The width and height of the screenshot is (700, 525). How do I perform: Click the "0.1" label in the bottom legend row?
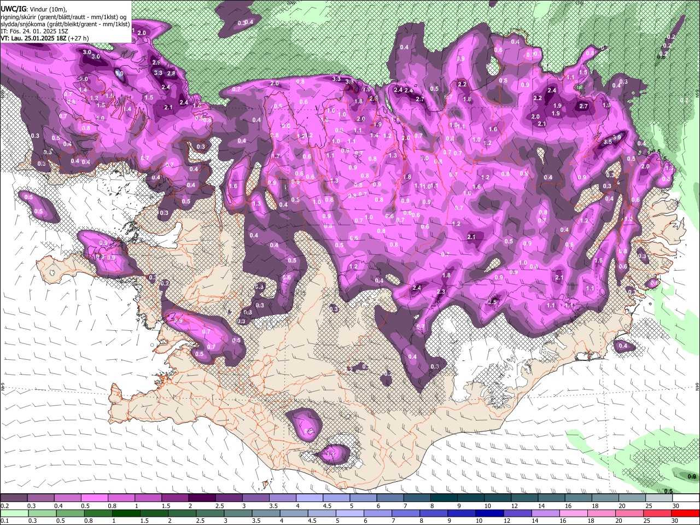[x=5, y=521]
